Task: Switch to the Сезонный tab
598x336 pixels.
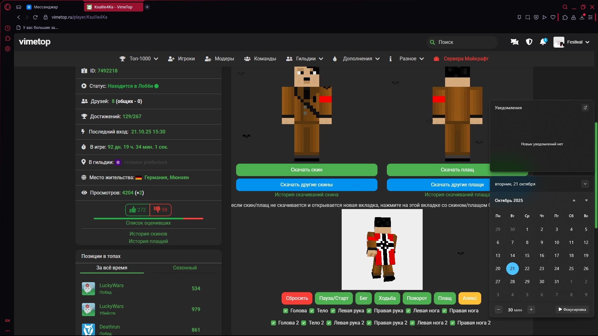Action: pyautogui.click(x=185, y=268)
